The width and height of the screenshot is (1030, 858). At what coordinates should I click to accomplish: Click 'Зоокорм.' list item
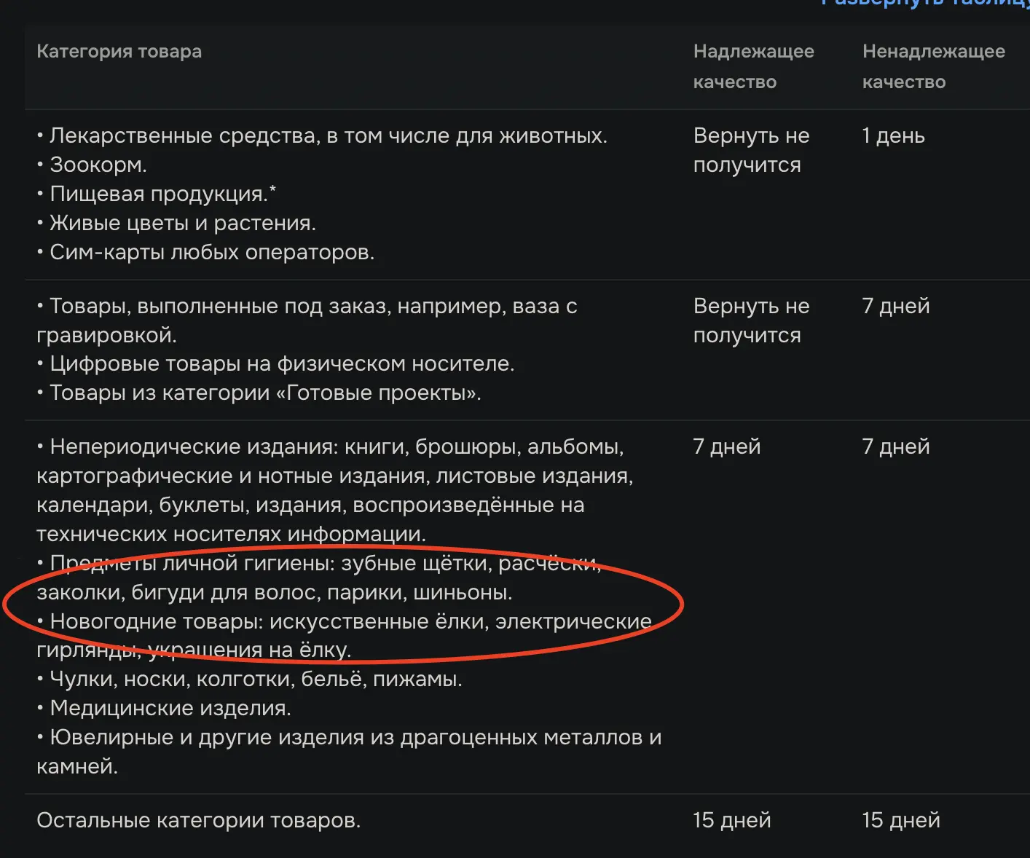coord(92,165)
